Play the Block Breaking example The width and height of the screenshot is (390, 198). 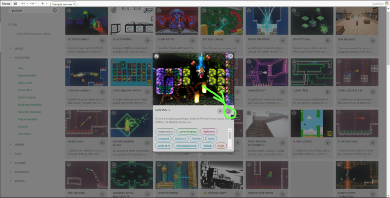tap(283, 40)
